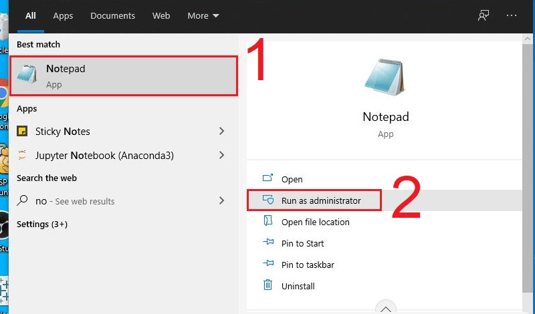Click the Run as administrator shield icon
The height and width of the screenshot is (314, 535).
pyautogui.click(x=268, y=200)
